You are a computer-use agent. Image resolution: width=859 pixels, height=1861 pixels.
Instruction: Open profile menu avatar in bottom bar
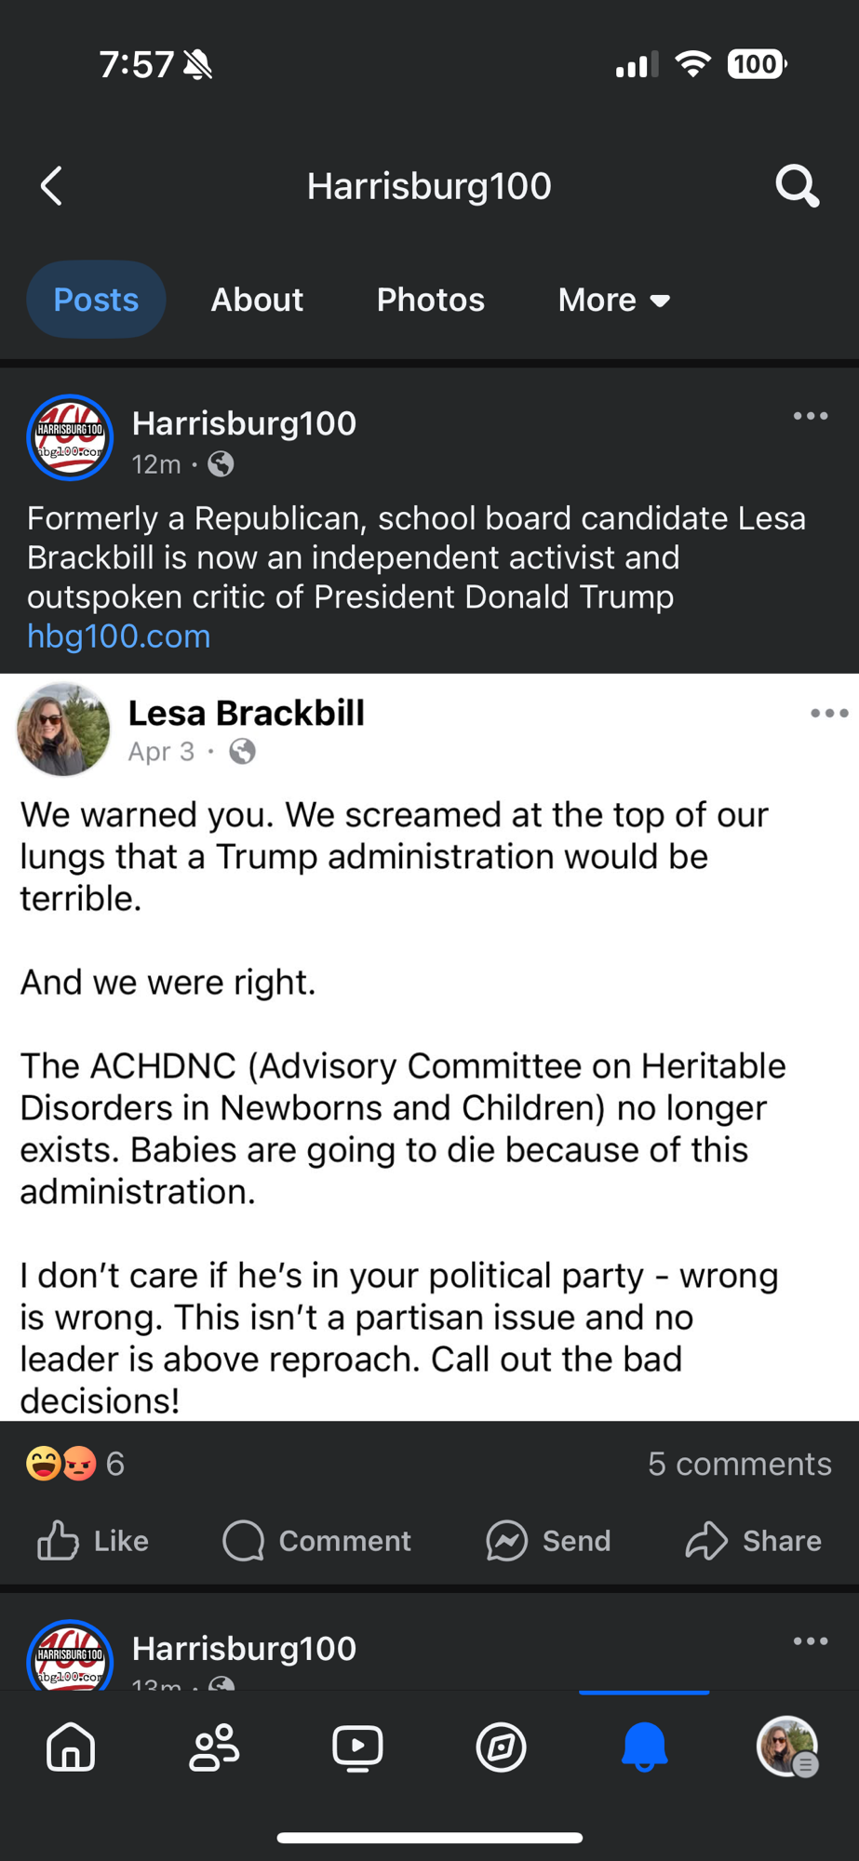(x=787, y=1747)
